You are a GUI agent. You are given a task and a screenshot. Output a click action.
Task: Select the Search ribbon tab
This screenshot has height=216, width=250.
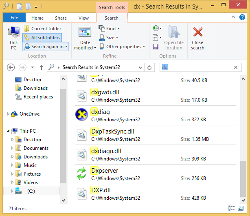click(x=112, y=18)
